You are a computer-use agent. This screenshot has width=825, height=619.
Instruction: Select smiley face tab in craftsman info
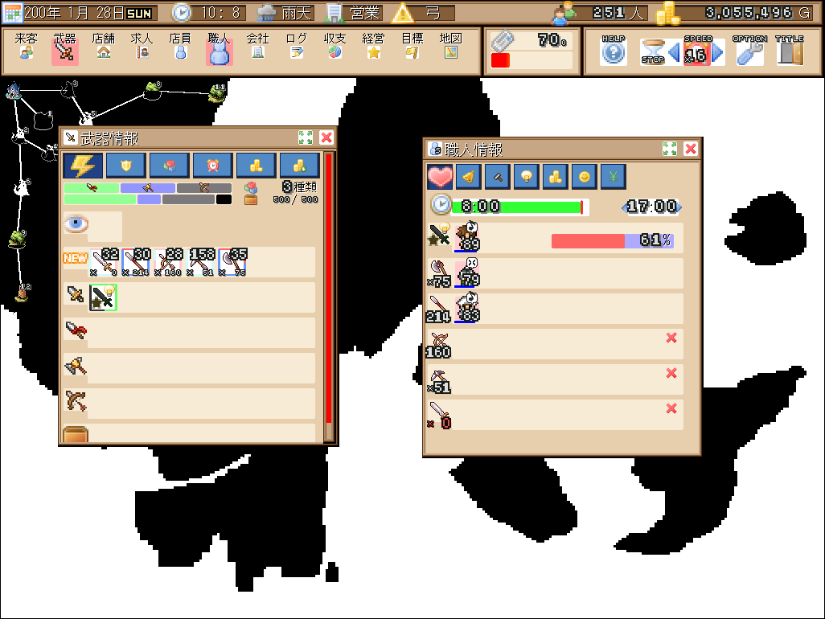click(x=584, y=177)
